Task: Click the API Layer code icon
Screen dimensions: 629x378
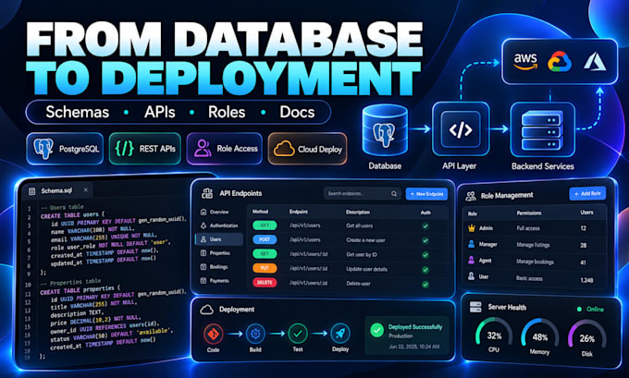Action: 461,129
